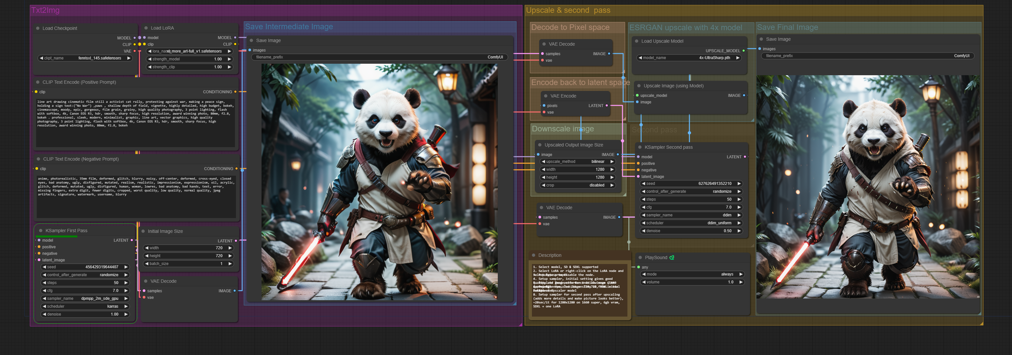This screenshot has height=355, width=1012.
Task: Select the Txt2Img group title
Action: 45,10
